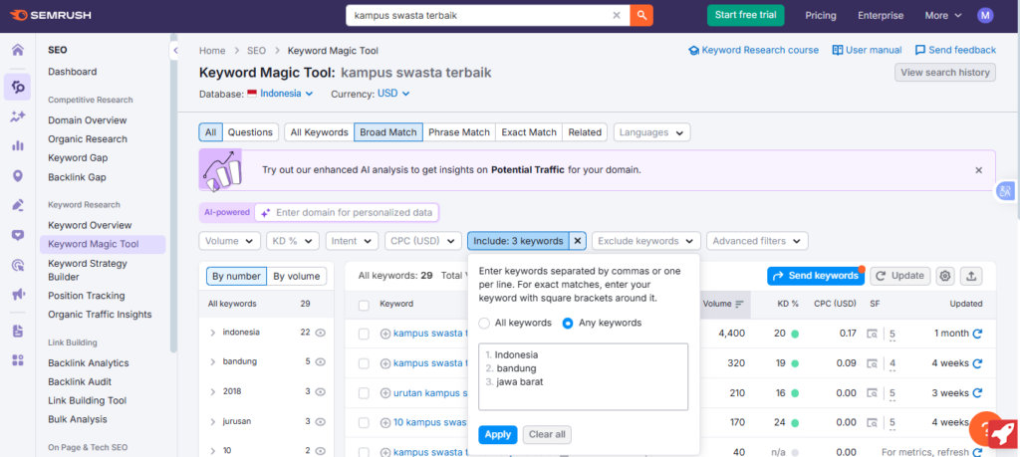1020x457 pixels.
Task: Open the App Center grid rail icon
Action: point(18,360)
